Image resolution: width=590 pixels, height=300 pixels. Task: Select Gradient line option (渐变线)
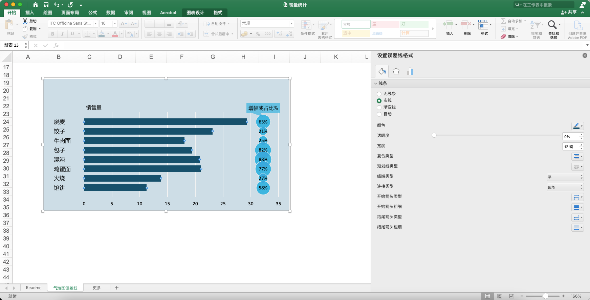pos(379,107)
